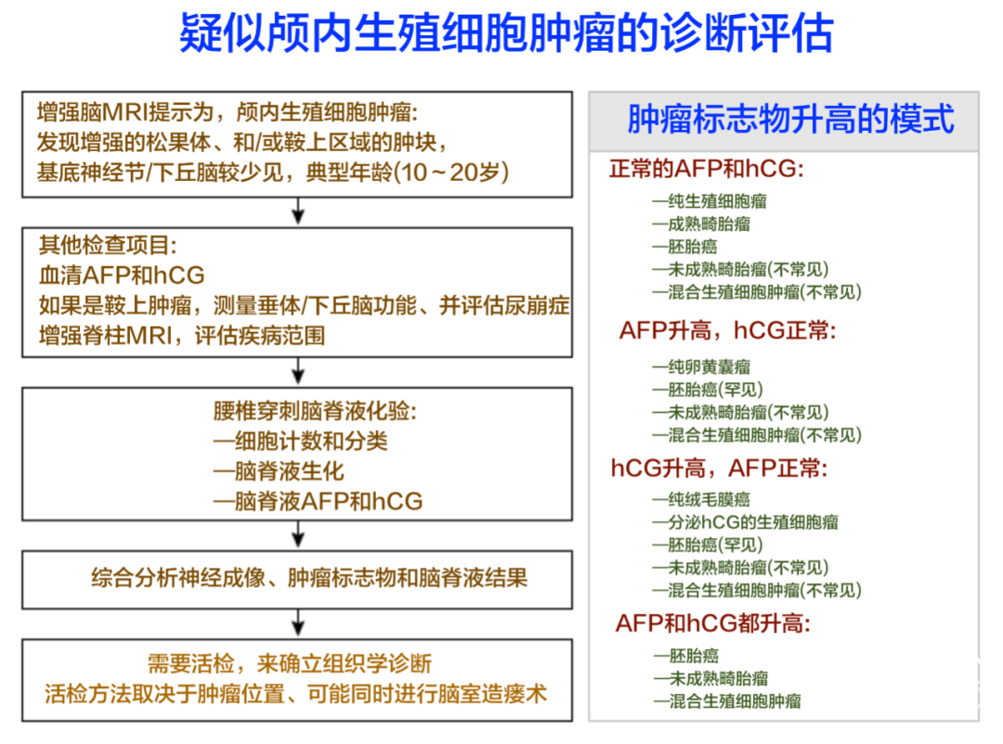Click the line about 垂体/下丘脑功能 and 尿崩症

pyautogui.click(x=304, y=305)
